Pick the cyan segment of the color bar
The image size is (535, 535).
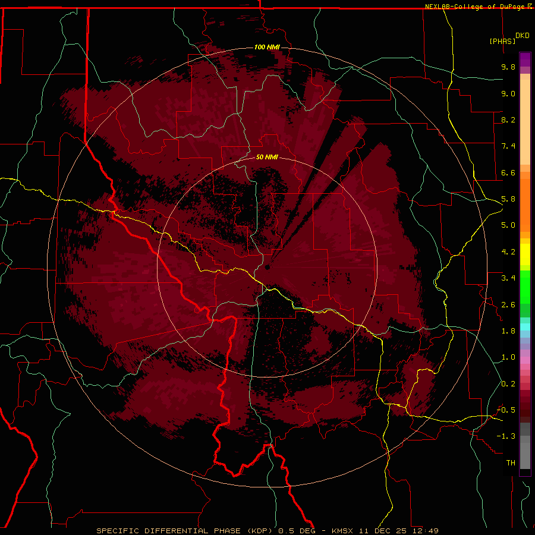[x=525, y=327]
